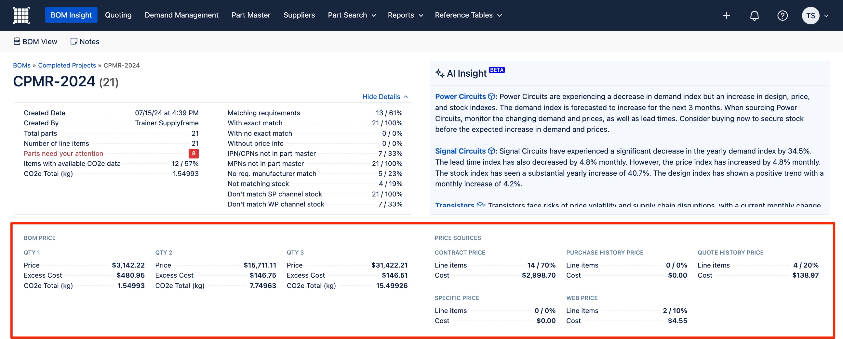
Task: Click the TS user avatar
Action: [810, 15]
